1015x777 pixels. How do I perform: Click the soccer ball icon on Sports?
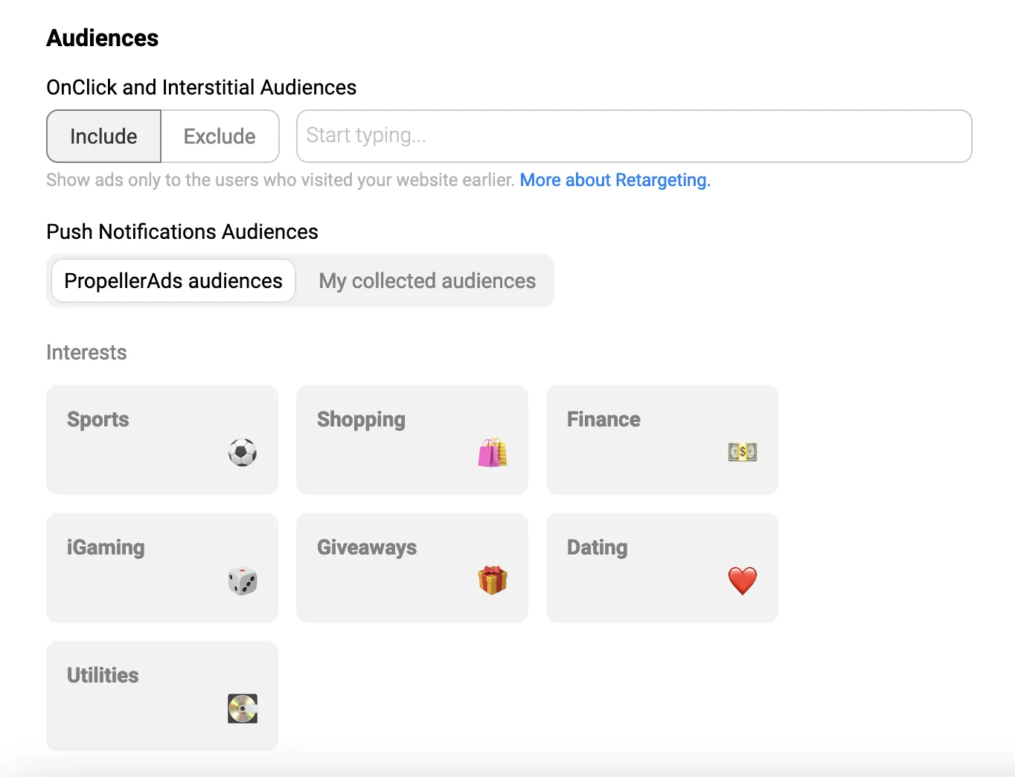point(243,453)
